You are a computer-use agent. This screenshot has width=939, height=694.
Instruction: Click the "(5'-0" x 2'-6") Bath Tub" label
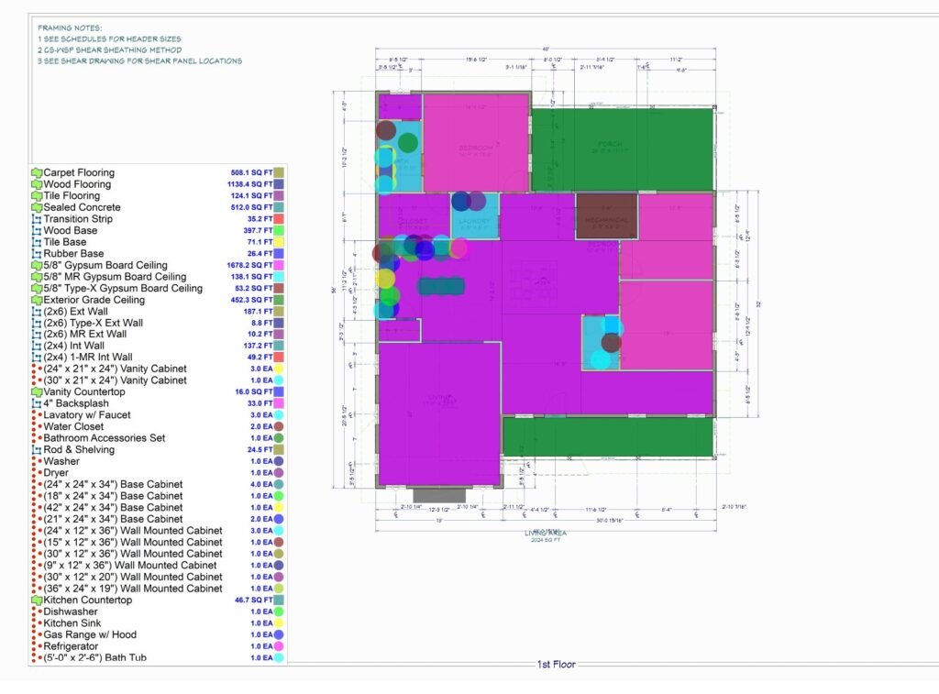point(94,657)
